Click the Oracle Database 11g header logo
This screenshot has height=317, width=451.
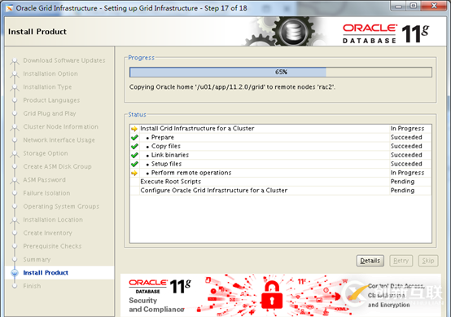click(386, 33)
